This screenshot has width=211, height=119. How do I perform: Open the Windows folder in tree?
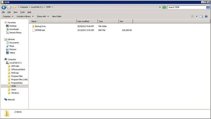click(x=15, y=93)
